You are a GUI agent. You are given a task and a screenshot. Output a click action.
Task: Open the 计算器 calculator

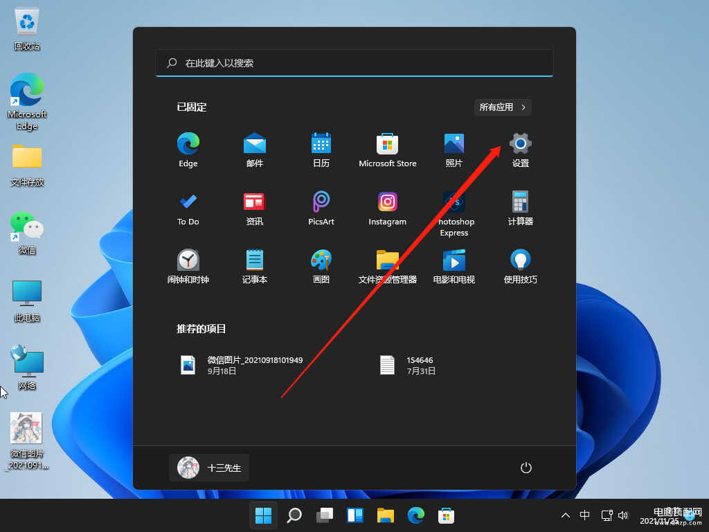click(521, 208)
